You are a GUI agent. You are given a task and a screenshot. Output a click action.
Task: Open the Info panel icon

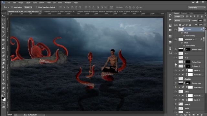[x=170, y=30]
